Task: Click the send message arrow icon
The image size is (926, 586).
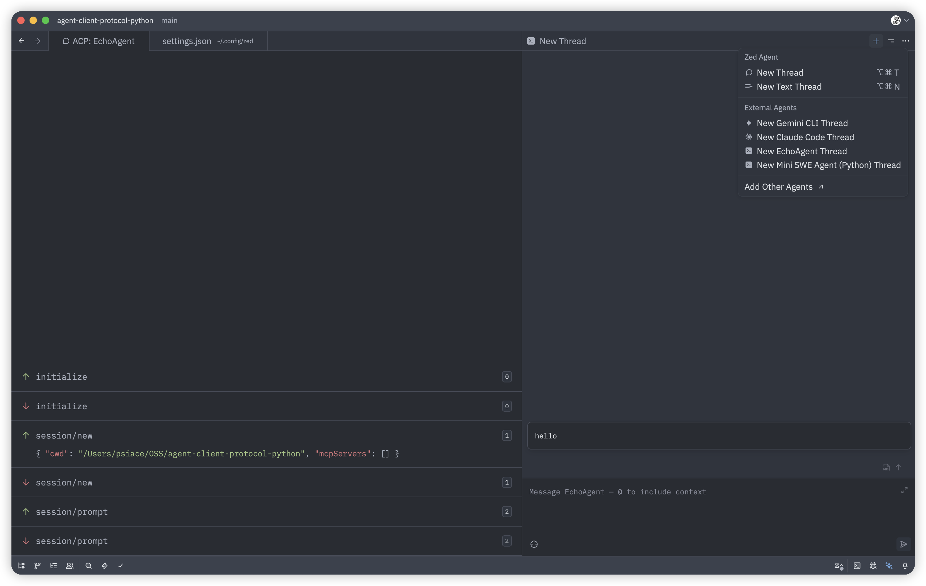Action: (x=904, y=544)
